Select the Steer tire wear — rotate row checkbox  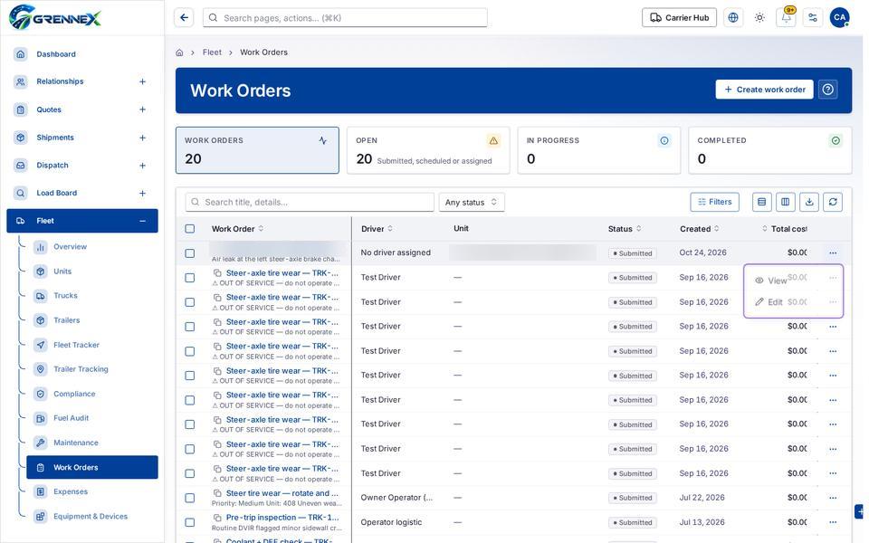click(x=190, y=498)
